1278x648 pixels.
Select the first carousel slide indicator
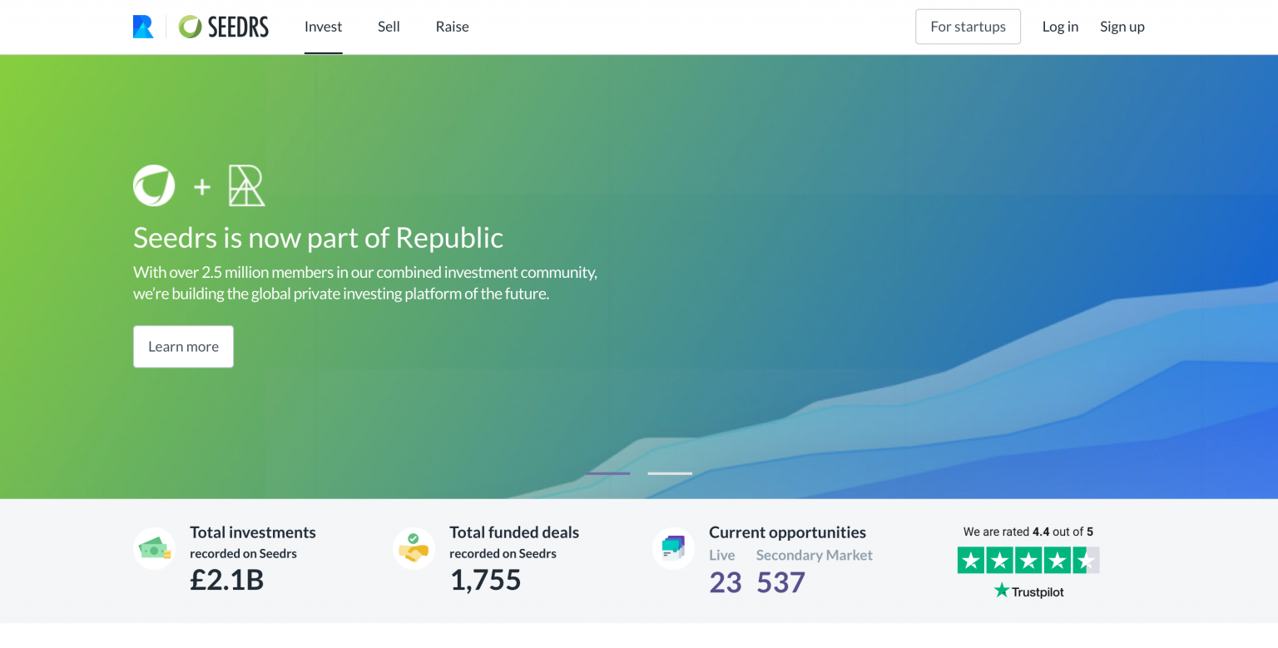click(607, 473)
